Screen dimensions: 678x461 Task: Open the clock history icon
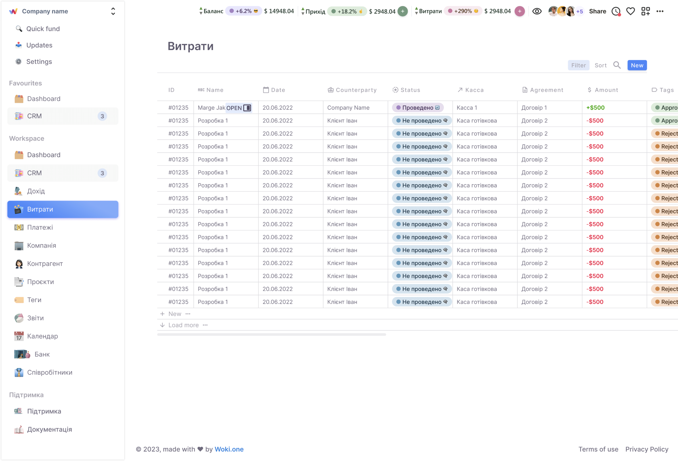616,11
